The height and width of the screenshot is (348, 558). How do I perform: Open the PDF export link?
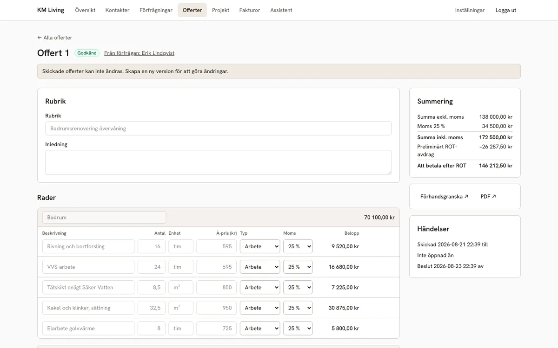488,197
